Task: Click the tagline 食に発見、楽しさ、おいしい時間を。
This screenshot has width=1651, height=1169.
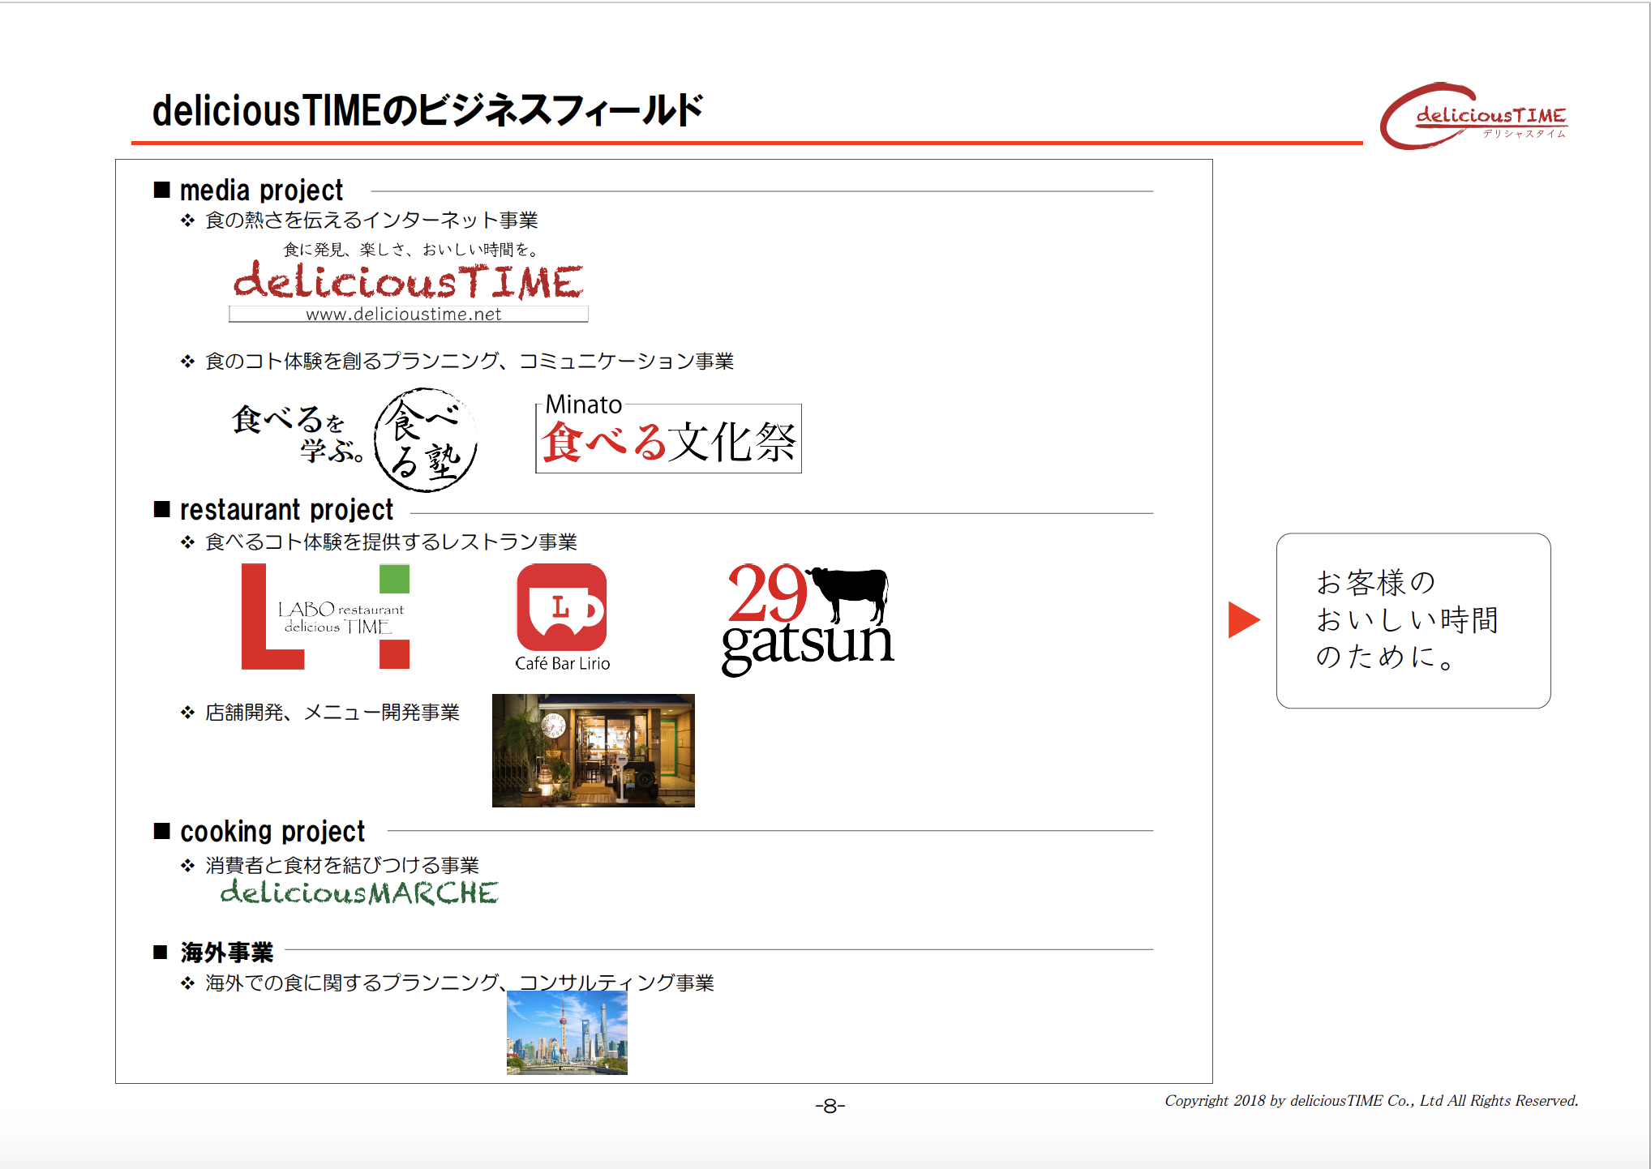Action: coord(411,249)
